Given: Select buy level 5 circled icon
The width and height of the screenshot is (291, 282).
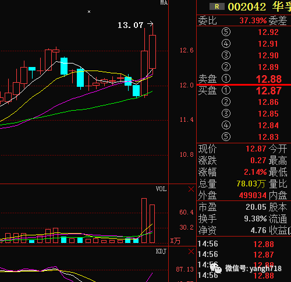Looking at the screenshot, I should (226, 137).
